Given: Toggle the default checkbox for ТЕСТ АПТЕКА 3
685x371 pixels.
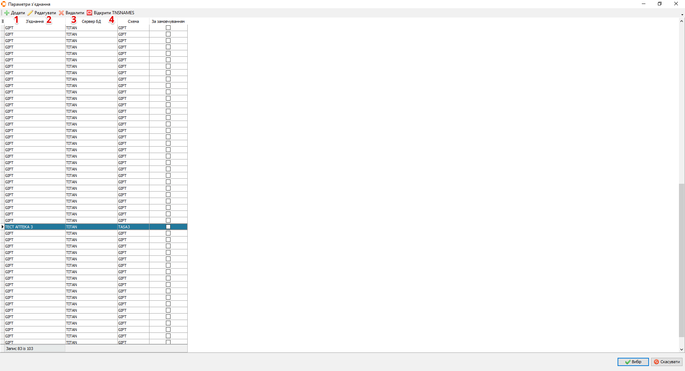Looking at the screenshot, I should coord(168,227).
